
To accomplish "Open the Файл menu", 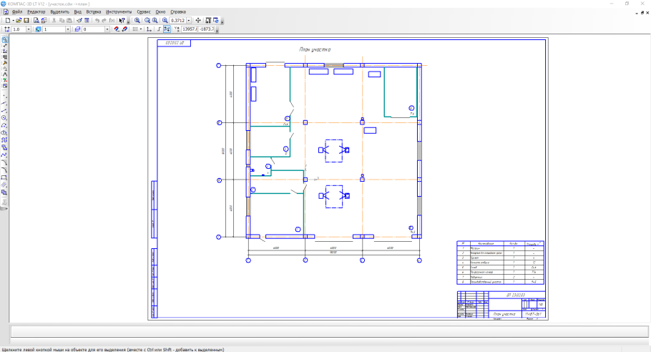I will coord(16,12).
